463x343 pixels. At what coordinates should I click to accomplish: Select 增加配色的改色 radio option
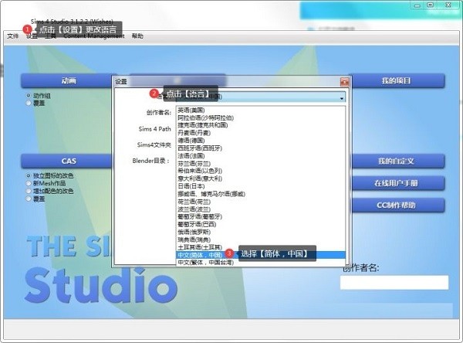pos(29,191)
